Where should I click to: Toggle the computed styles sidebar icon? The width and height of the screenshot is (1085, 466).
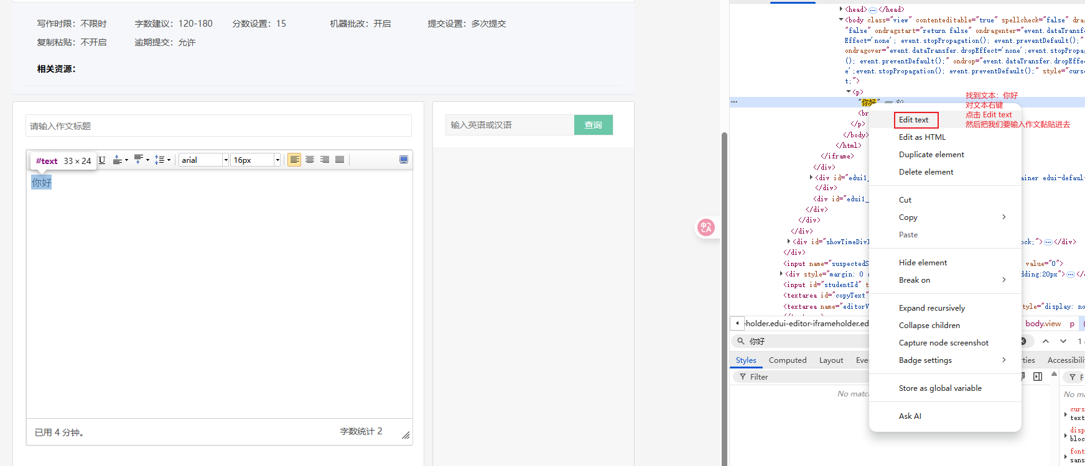1038,377
